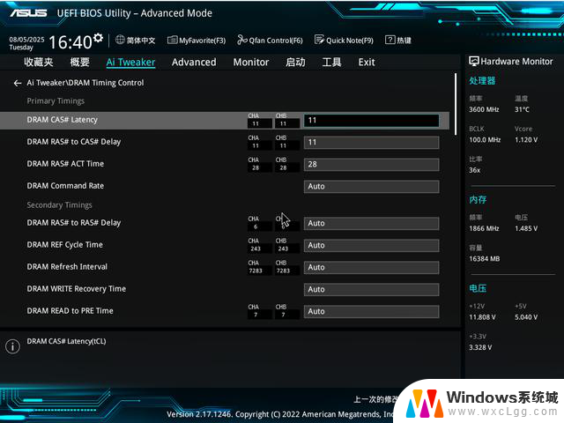Image resolution: width=564 pixels, height=423 pixels.
Task: Select the DRAM REF Cycle Time label
Action: point(64,245)
